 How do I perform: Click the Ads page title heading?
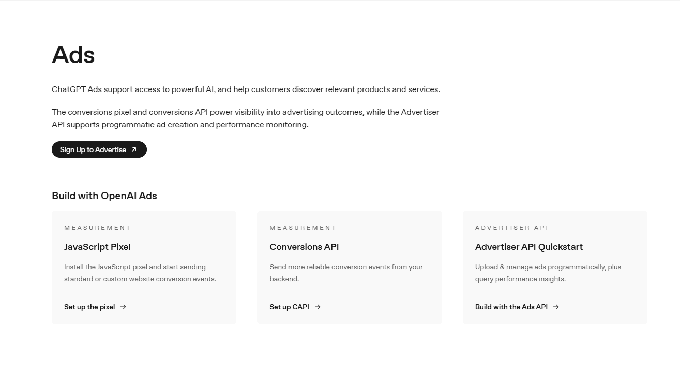pos(73,54)
